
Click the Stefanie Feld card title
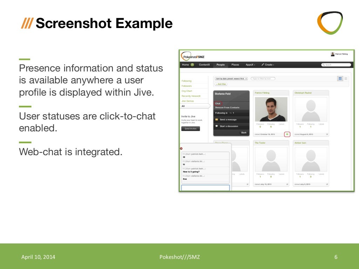(x=223, y=94)
